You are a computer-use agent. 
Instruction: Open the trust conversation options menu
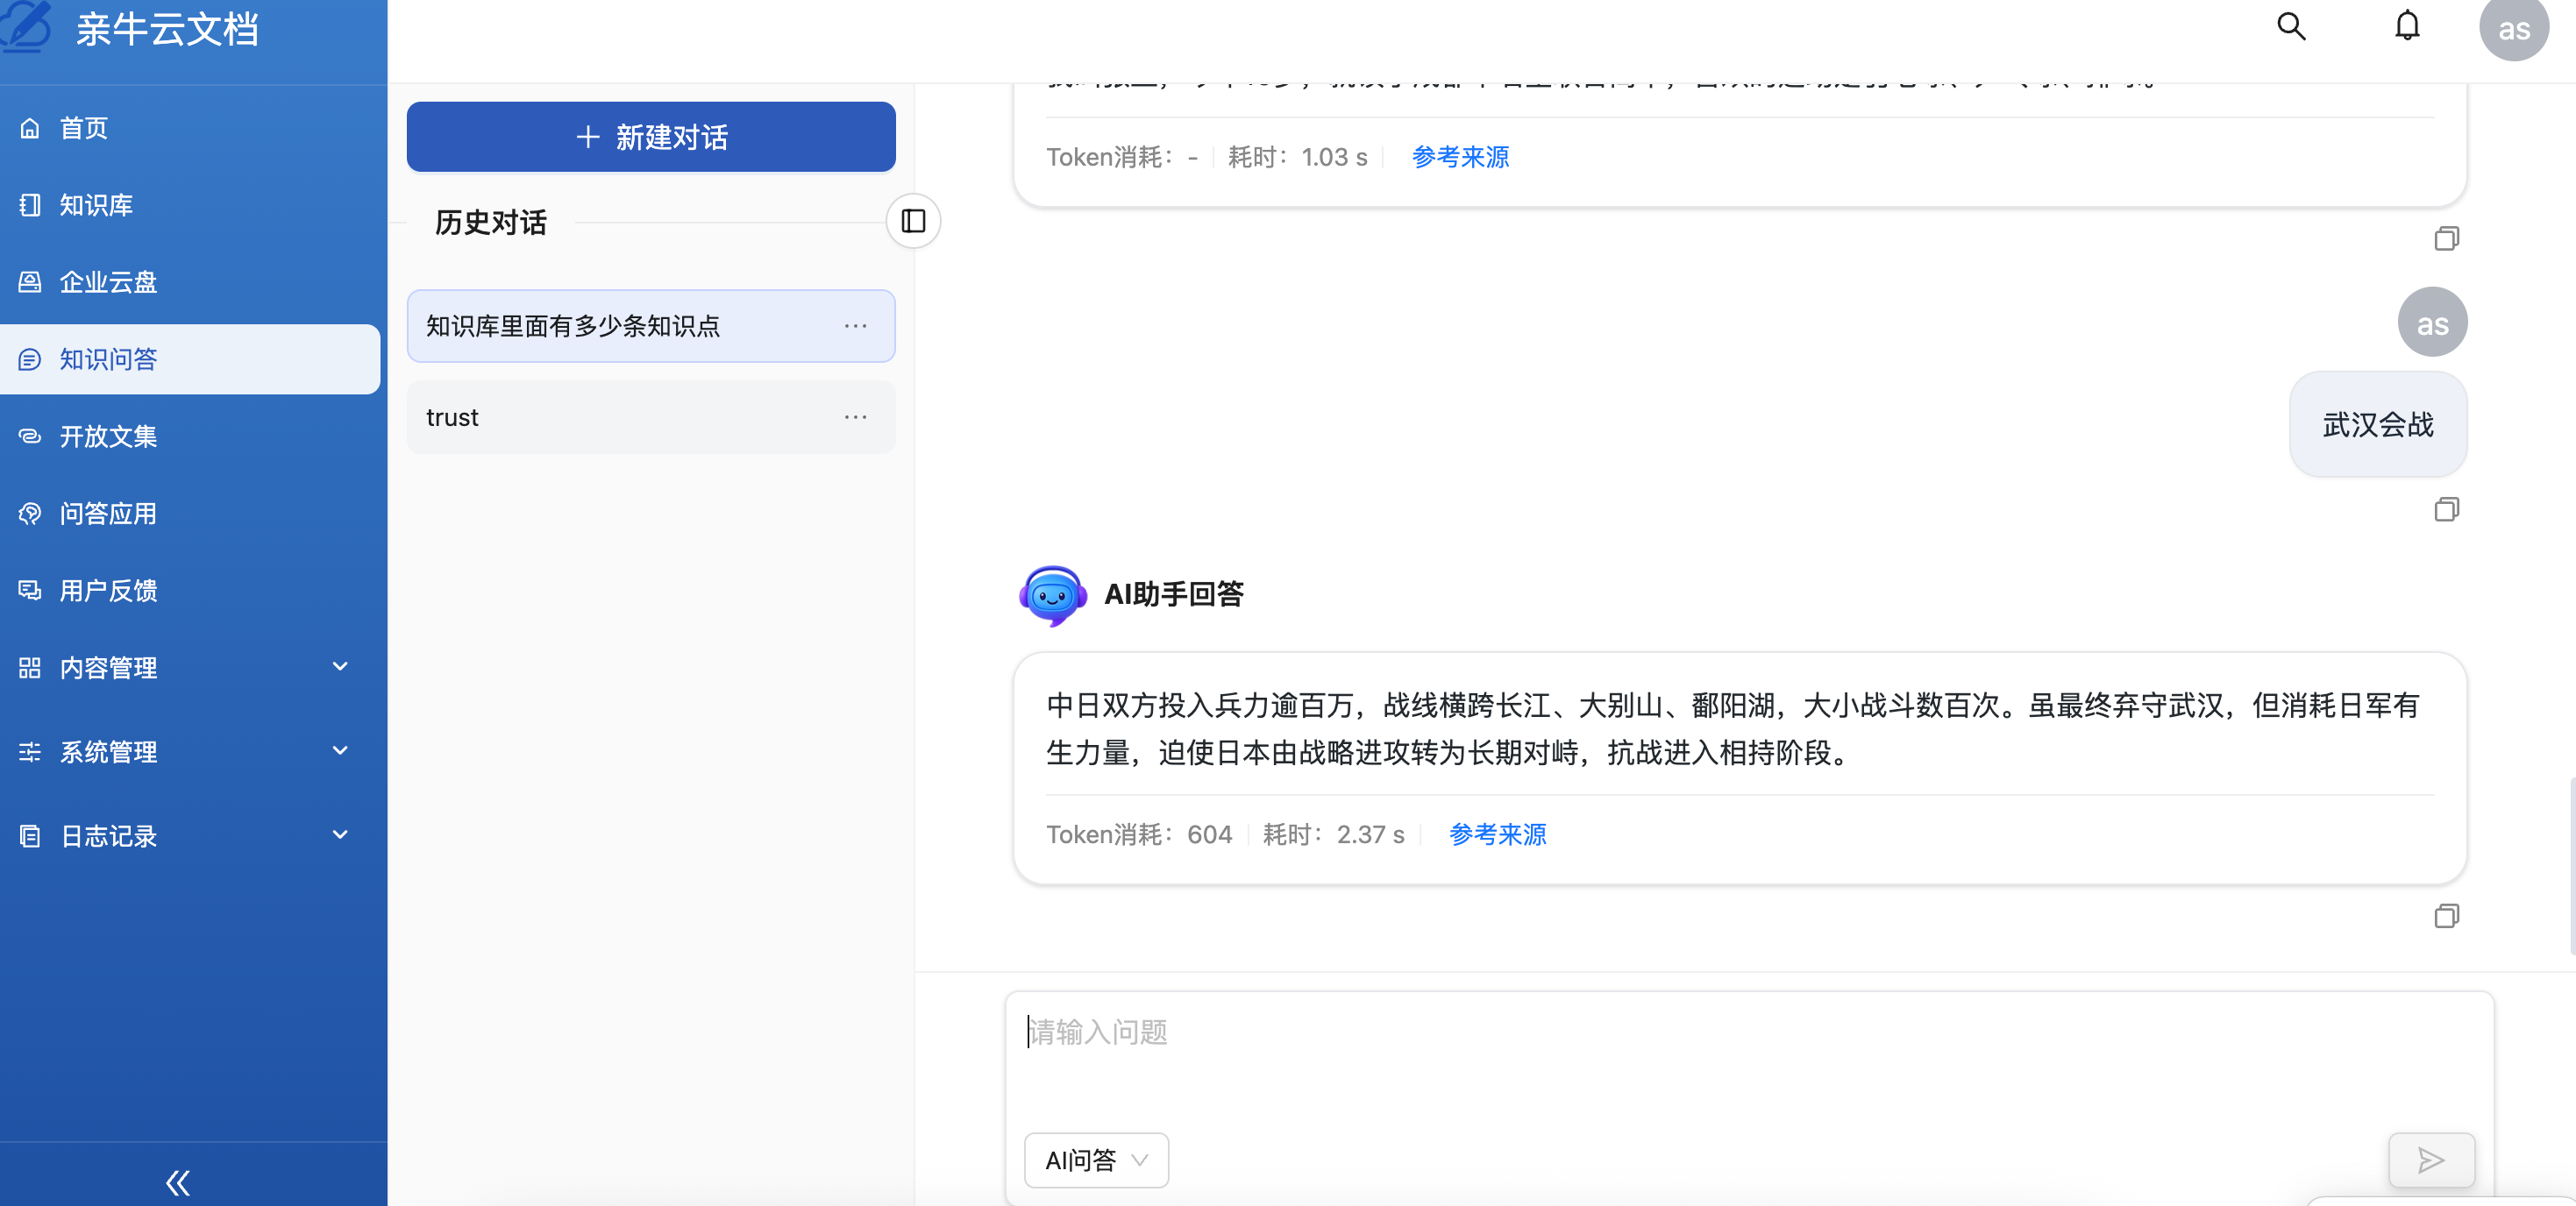click(855, 417)
